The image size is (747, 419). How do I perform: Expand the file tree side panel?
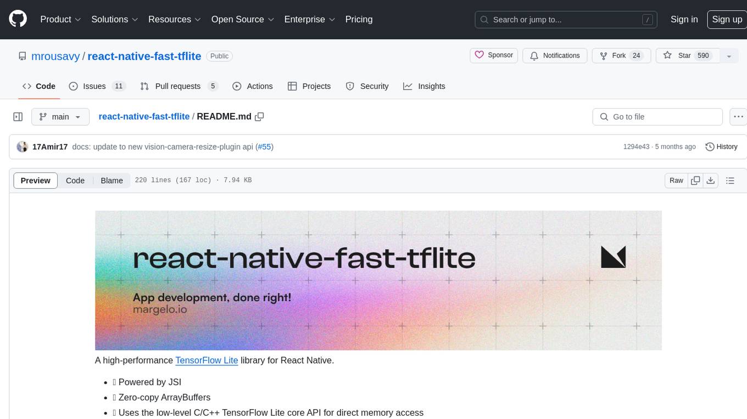18,117
